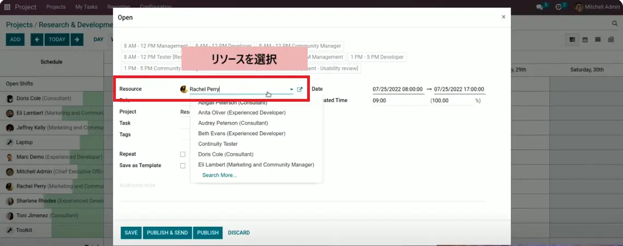Open the activities clock icon in top bar
This screenshot has height=246, width=623.
pos(558,7)
